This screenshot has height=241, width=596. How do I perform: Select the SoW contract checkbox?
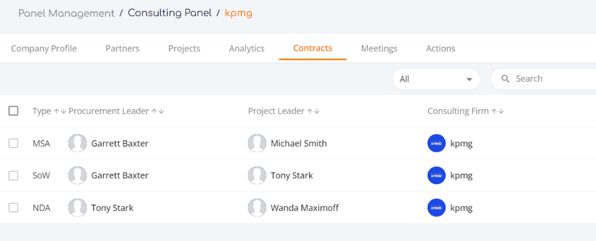(x=13, y=175)
